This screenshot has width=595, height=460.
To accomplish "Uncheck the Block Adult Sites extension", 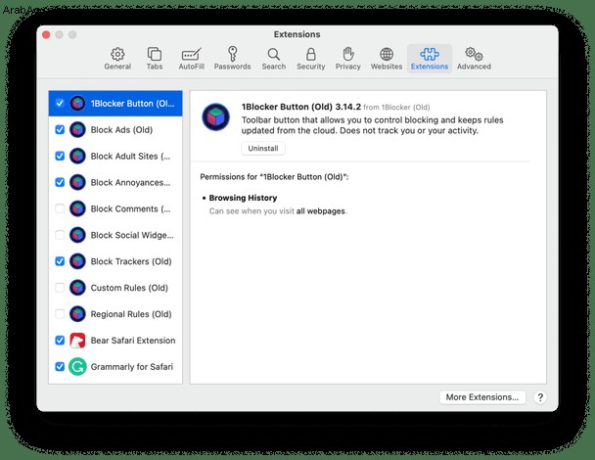I will coord(60,156).
